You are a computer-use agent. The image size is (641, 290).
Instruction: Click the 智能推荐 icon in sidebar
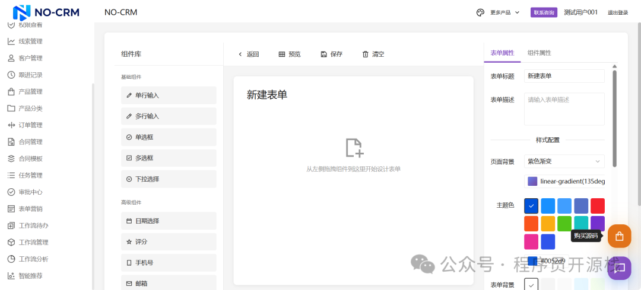click(11, 276)
